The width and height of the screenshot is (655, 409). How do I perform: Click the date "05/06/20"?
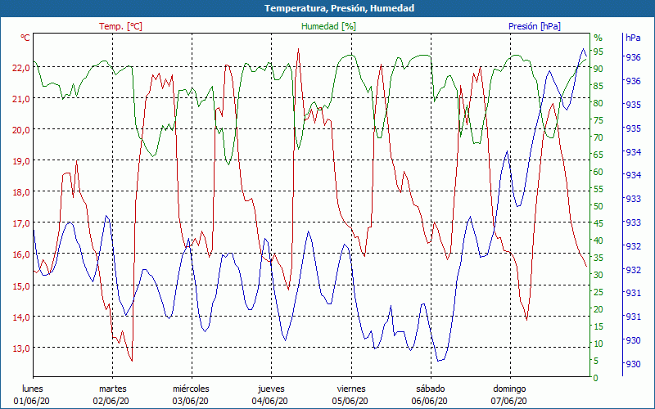coord(350,401)
